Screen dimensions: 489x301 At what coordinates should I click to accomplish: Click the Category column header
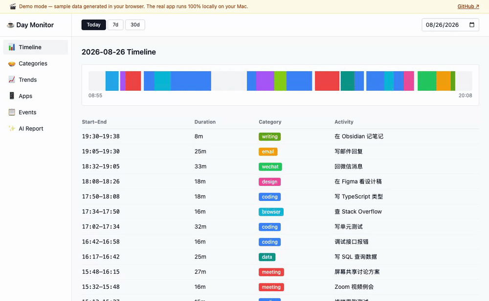(x=270, y=122)
